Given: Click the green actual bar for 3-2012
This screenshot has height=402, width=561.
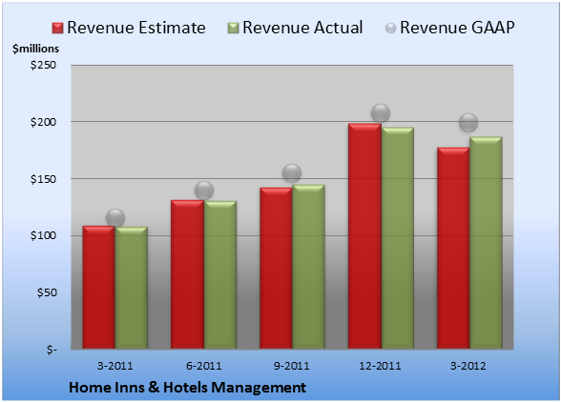Looking at the screenshot, I should click(486, 243).
